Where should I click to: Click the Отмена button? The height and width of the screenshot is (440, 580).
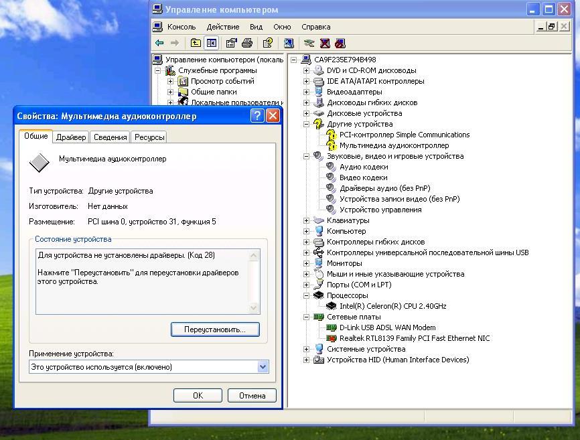252,395
